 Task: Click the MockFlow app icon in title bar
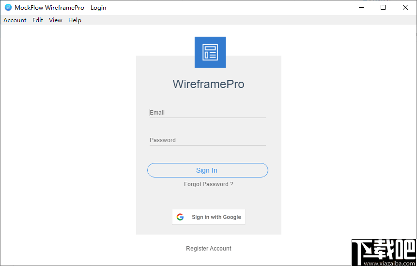click(x=8, y=7)
